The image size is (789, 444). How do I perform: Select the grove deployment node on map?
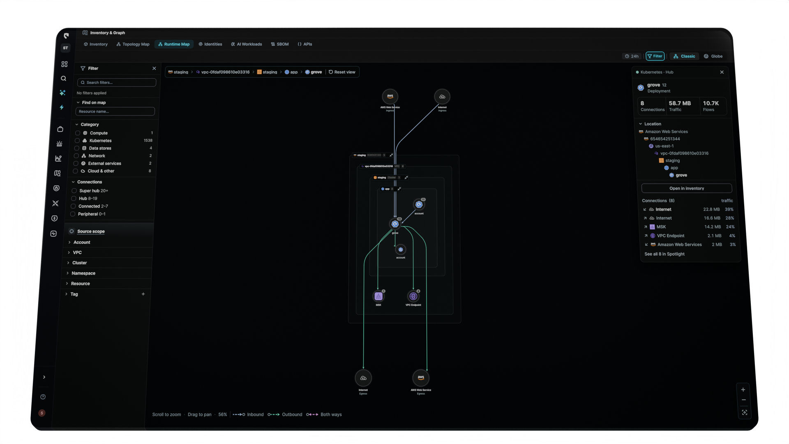pyautogui.click(x=395, y=224)
